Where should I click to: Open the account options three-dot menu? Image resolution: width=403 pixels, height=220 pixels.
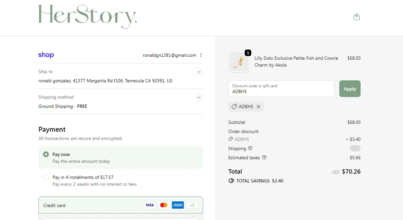(x=201, y=55)
